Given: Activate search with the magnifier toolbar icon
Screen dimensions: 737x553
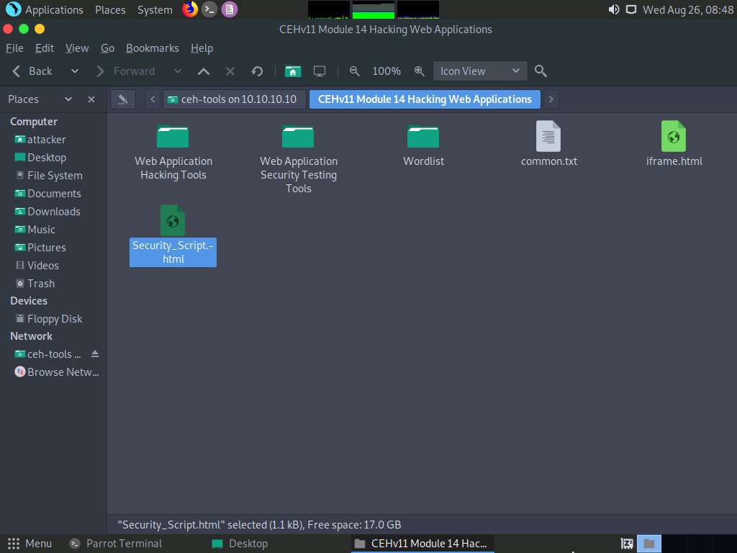Looking at the screenshot, I should [x=540, y=71].
